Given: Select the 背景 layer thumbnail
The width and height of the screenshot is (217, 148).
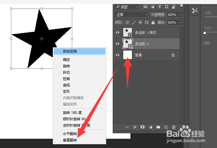Looking at the screenshot, I should (x=128, y=55).
